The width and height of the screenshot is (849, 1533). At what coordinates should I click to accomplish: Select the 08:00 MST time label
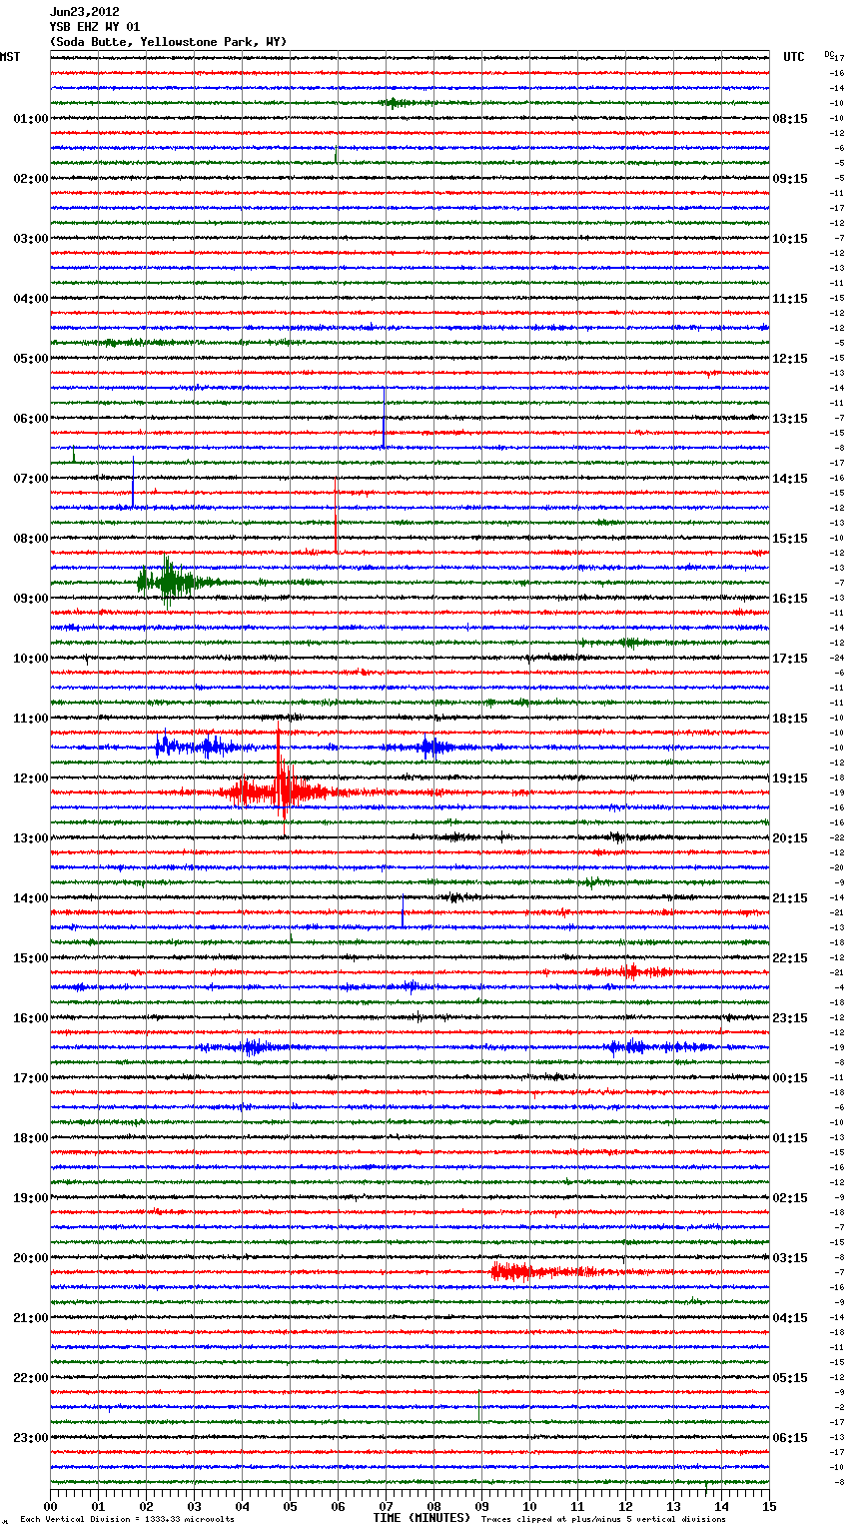(x=30, y=539)
